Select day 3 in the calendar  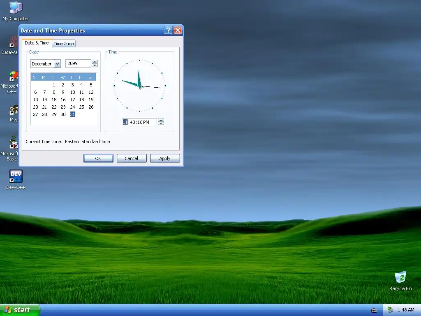point(72,85)
